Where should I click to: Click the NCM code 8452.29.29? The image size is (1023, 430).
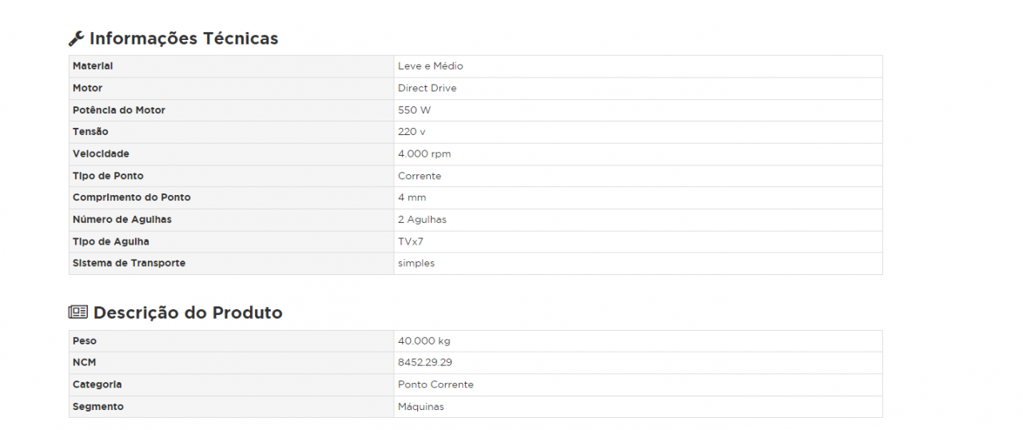424,363
